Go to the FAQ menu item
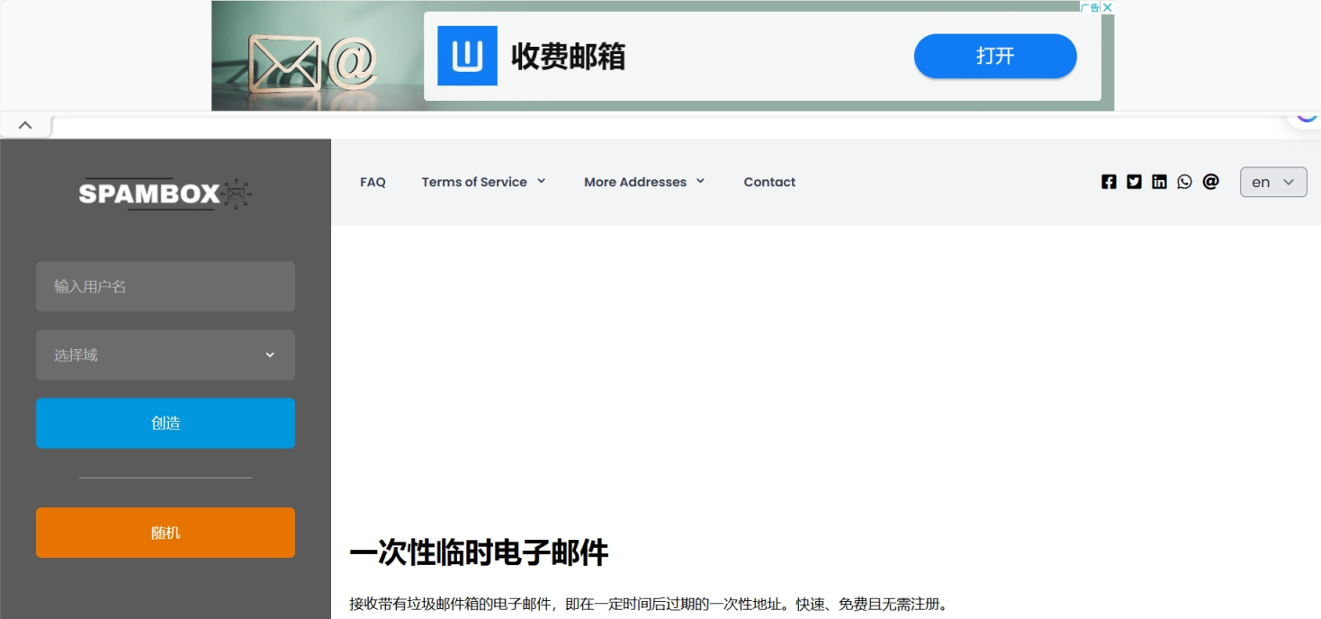1321x619 pixels. coord(373,182)
